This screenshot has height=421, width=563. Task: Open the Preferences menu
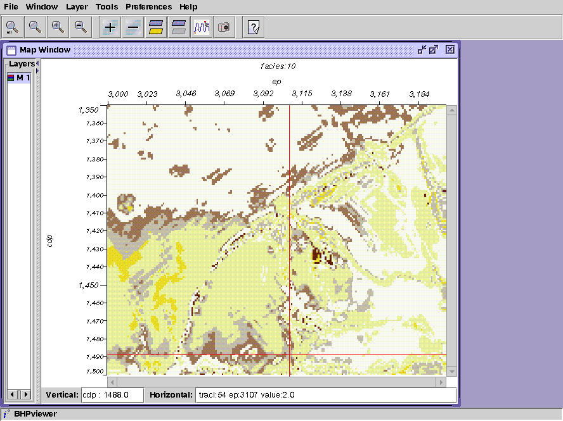[x=148, y=7]
